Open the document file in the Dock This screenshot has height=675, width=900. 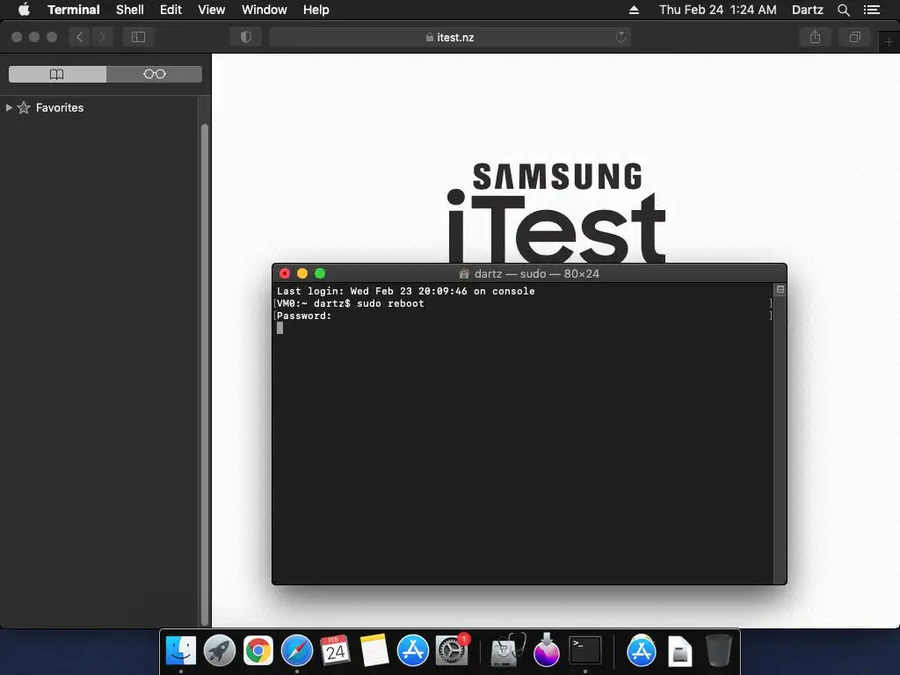tap(679, 651)
